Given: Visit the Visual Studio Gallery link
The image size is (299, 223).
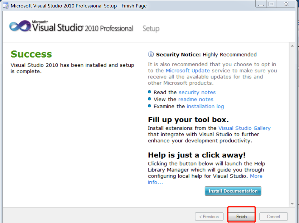Looking at the screenshot, I should (244, 128).
